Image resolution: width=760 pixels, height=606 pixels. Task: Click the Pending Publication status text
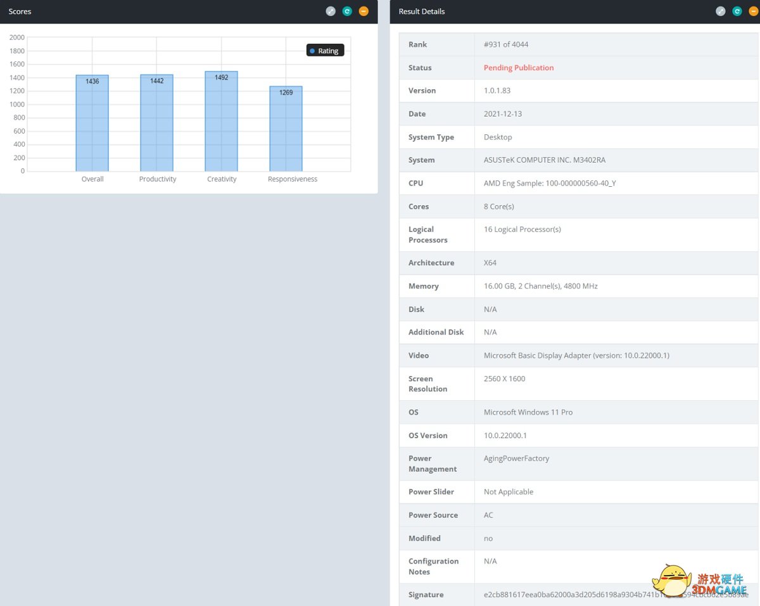pyautogui.click(x=519, y=68)
